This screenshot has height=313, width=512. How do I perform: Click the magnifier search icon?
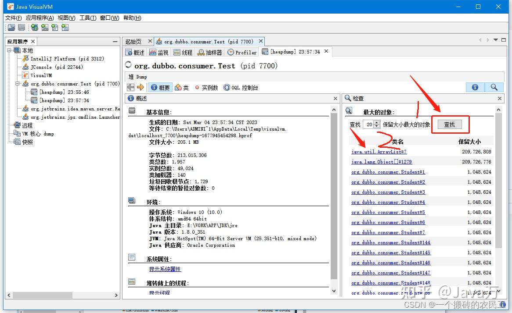(494, 87)
